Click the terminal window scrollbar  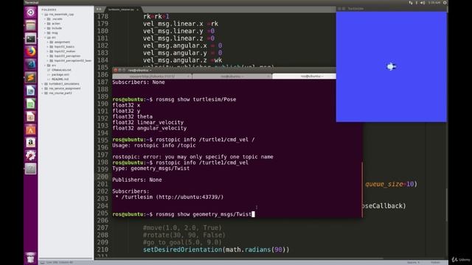click(x=362, y=190)
